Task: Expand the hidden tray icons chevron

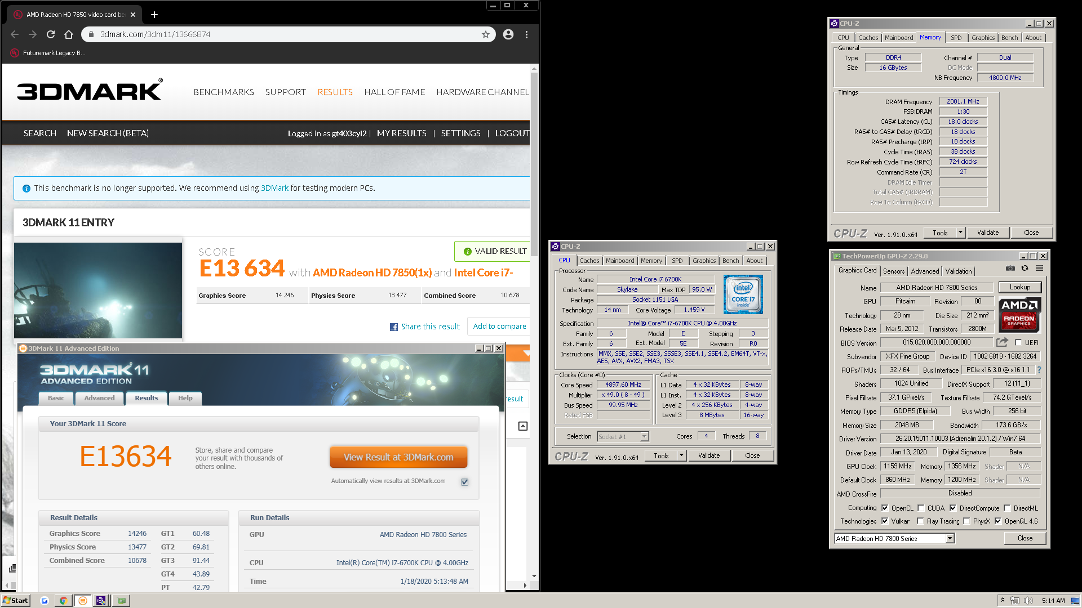Action: [x=1003, y=600]
